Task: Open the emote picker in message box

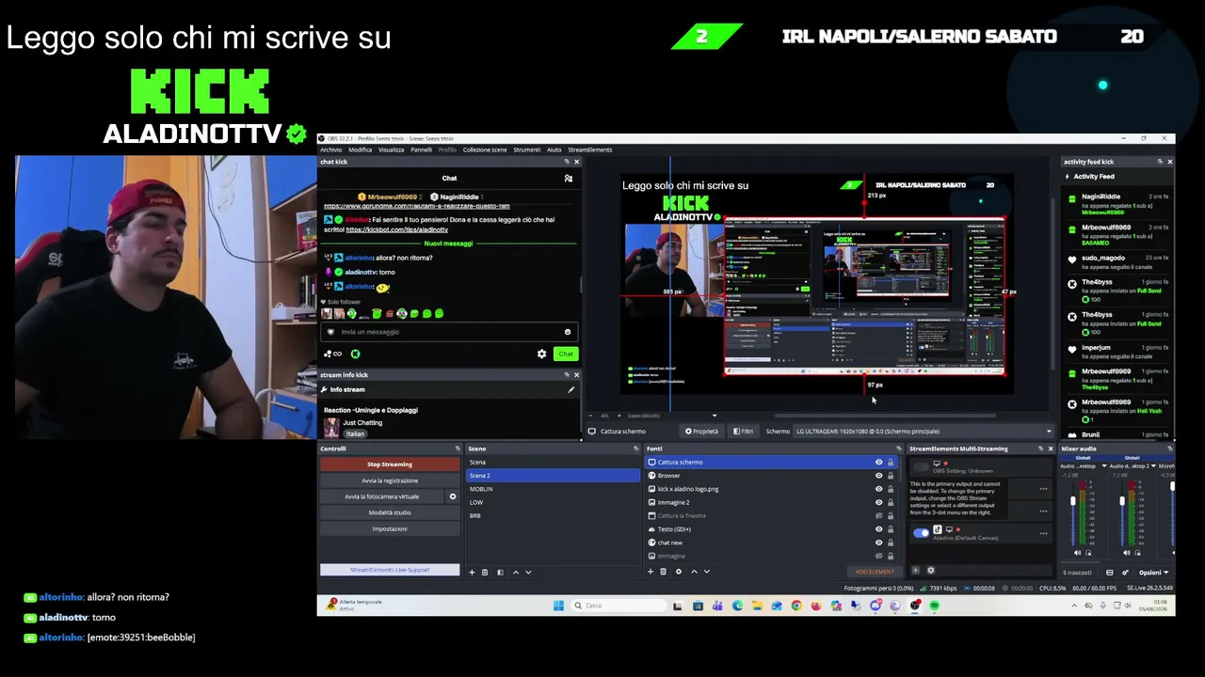Action: coord(567,332)
